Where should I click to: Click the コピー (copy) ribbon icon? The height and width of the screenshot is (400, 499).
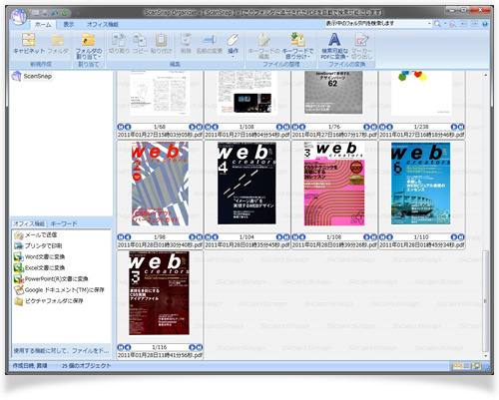tap(140, 43)
